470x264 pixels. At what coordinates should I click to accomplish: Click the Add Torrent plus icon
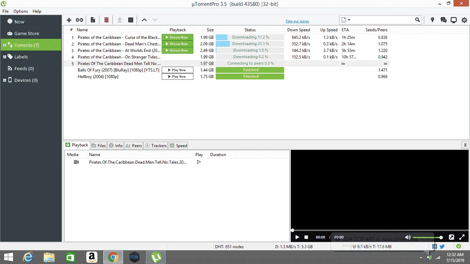(x=69, y=20)
